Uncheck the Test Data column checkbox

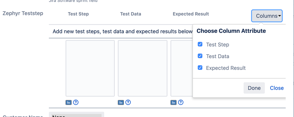(200, 56)
